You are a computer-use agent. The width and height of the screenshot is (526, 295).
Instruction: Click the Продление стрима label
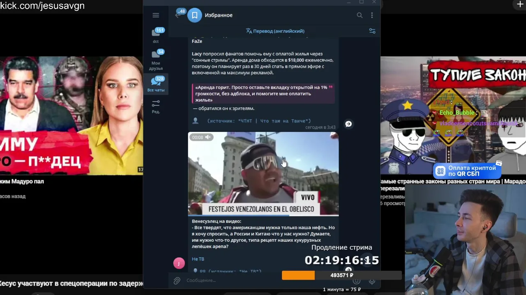(341, 247)
